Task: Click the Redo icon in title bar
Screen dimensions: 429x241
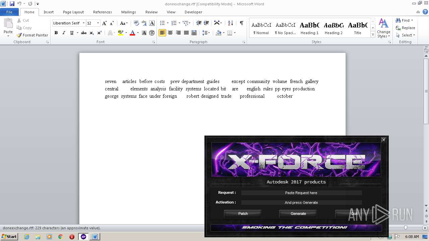Action: (30, 4)
